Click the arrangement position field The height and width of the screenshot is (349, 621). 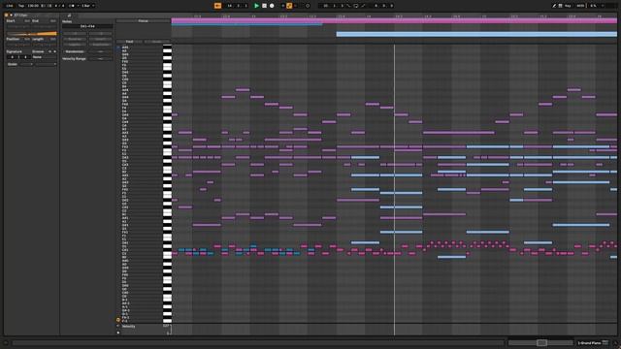[237, 6]
